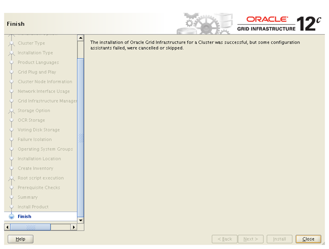Click the Close button

click(x=308, y=239)
